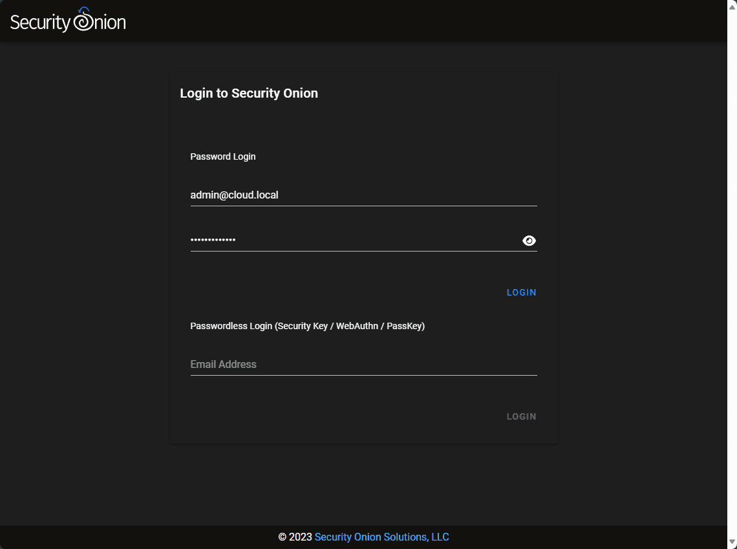This screenshot has height=549, width=737.
Task: Click the "Security" word in the header logo
Action: point(39,23)
